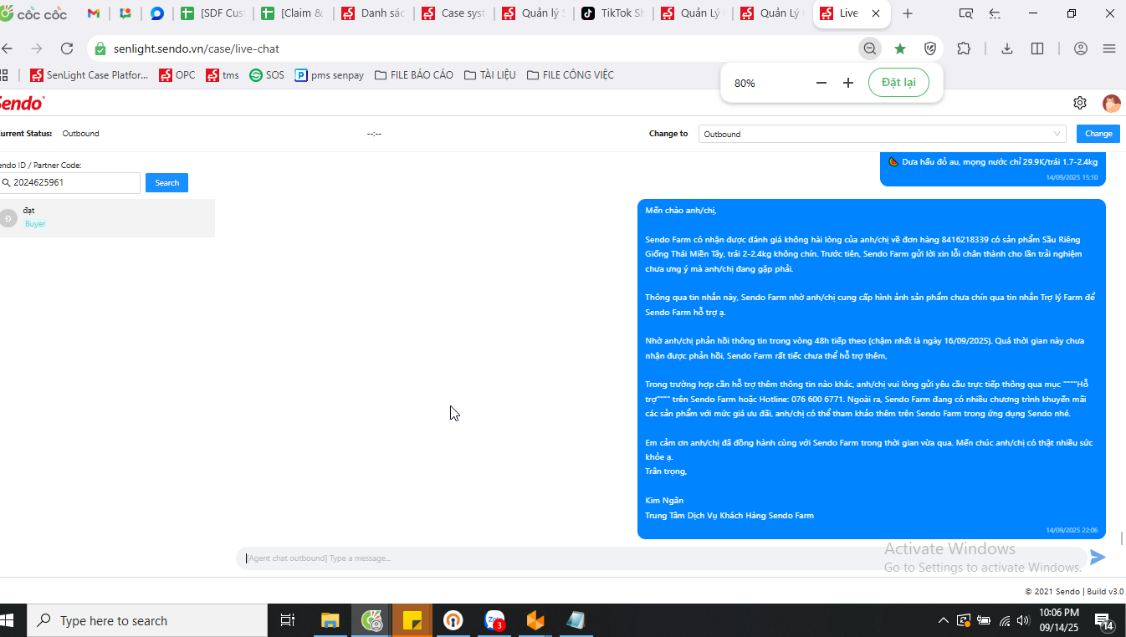The image size is (1126, 637).
Task: Click the browser address bar URL
Action: pyautogui.click(x=197, y=48)
